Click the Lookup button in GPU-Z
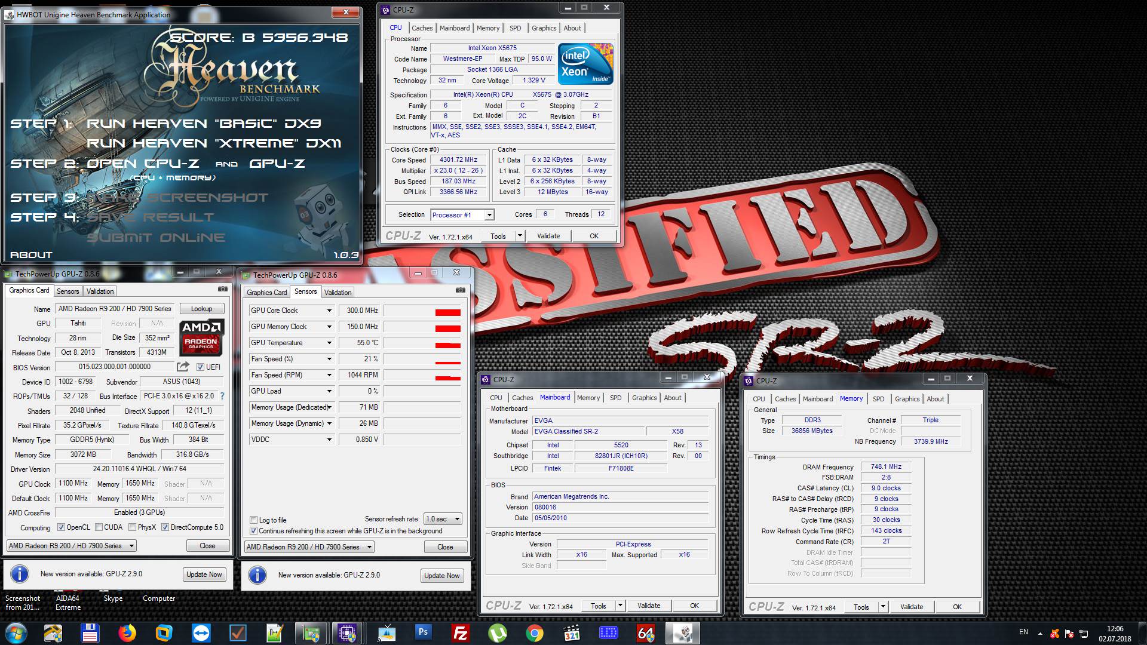The width and height of the screenshot is (1147, 645). click(x=201, y=309)
